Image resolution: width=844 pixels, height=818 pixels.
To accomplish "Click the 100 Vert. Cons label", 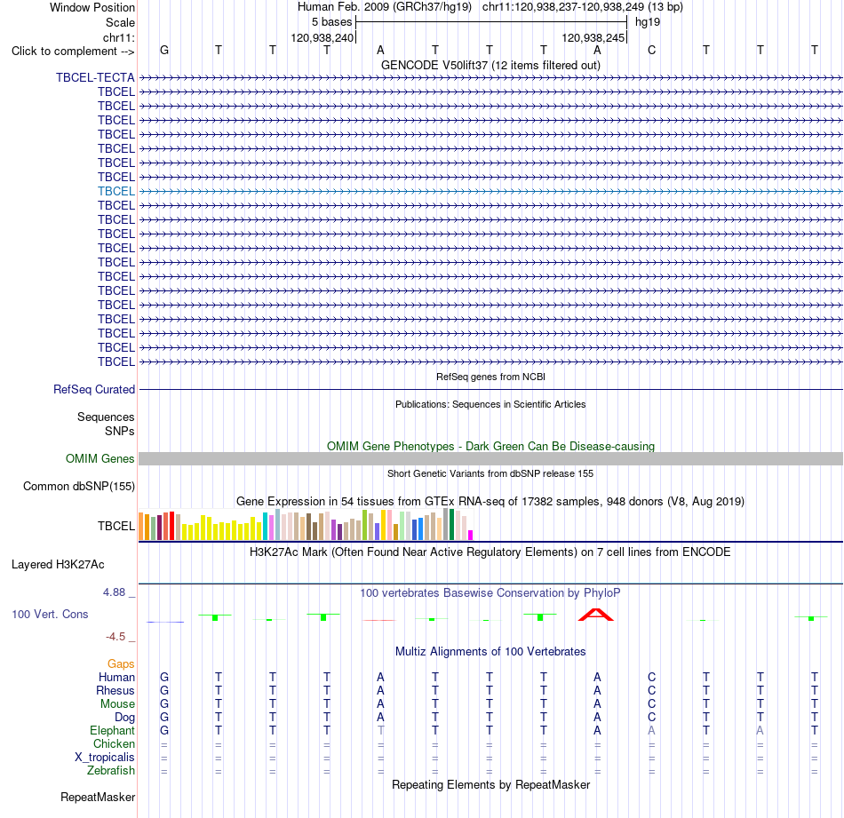I will 50,614.
